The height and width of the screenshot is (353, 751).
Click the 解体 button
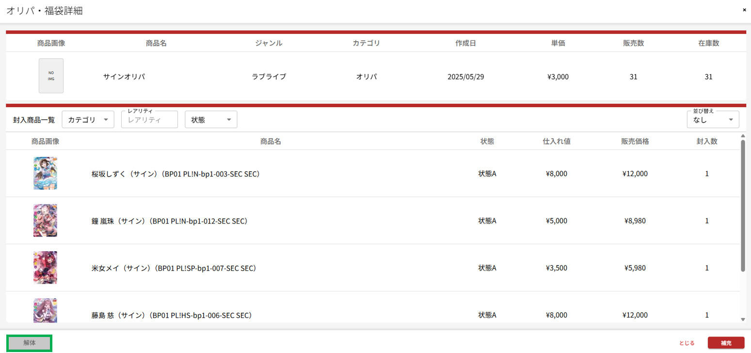29,343
